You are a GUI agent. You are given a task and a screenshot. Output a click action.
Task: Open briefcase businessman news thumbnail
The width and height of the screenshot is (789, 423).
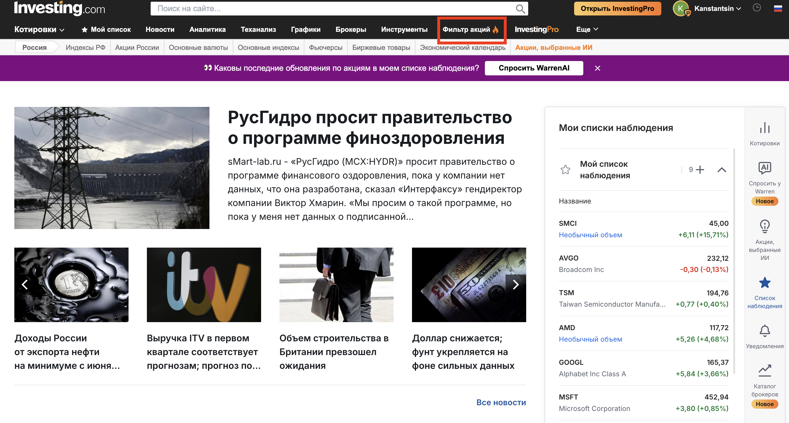tap(336, 285)
